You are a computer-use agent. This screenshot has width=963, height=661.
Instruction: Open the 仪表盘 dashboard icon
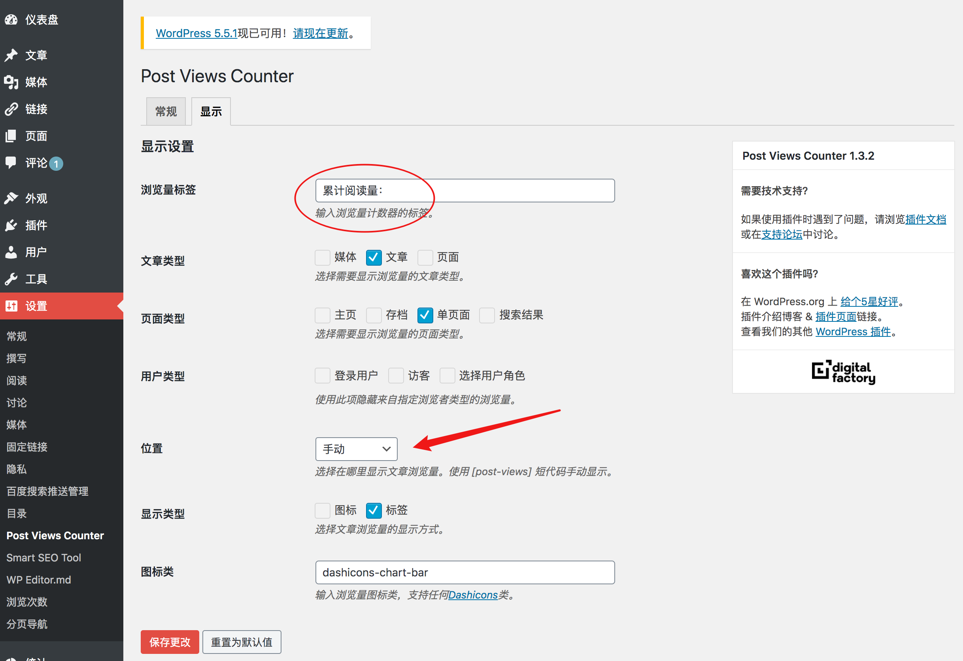[11, 19]
